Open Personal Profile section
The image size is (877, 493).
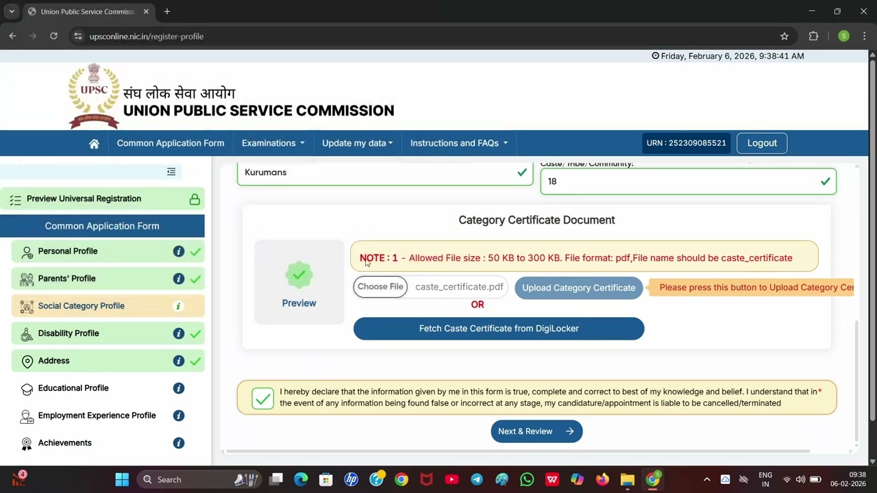pos(108,251)
